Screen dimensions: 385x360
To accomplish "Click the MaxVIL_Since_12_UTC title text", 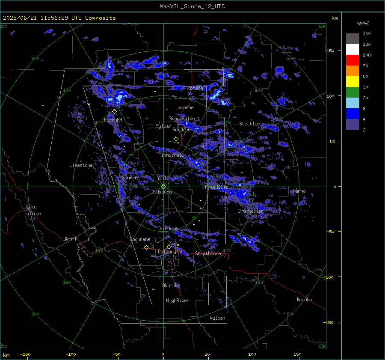I will click(x=192, y=6).
